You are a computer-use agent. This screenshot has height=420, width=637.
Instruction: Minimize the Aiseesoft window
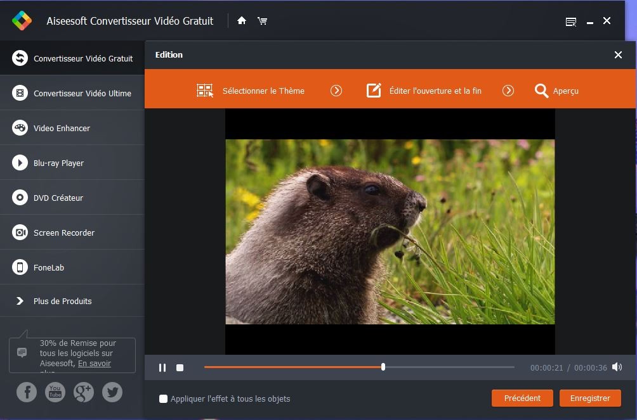click(x=590, y=22)
